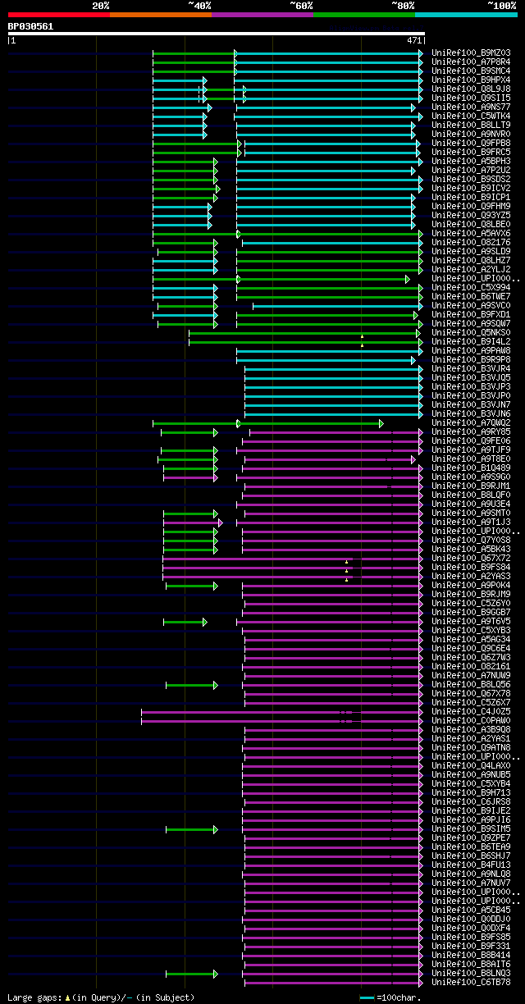Select the UniRef100_B9RJM1 label
The height and width of the screenshot is (1004, 525).
point(471,486)
